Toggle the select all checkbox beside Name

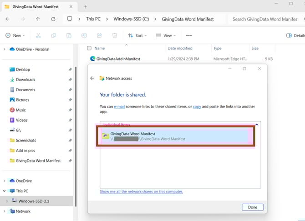point(89,48)
